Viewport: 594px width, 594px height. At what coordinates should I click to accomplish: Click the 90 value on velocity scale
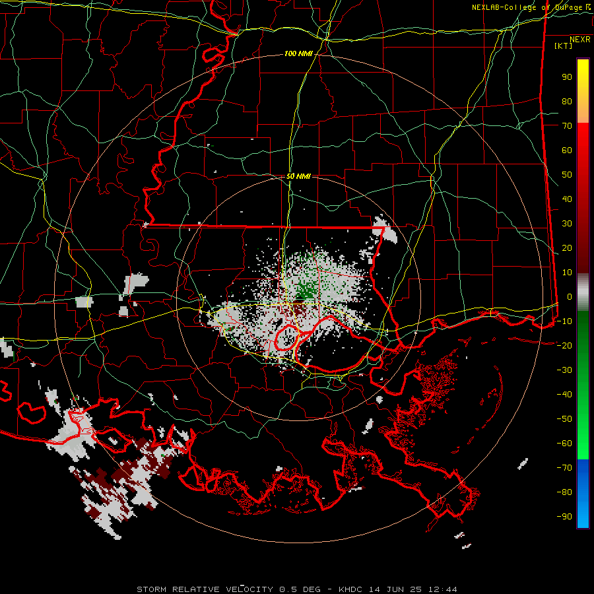coord(567,77)
